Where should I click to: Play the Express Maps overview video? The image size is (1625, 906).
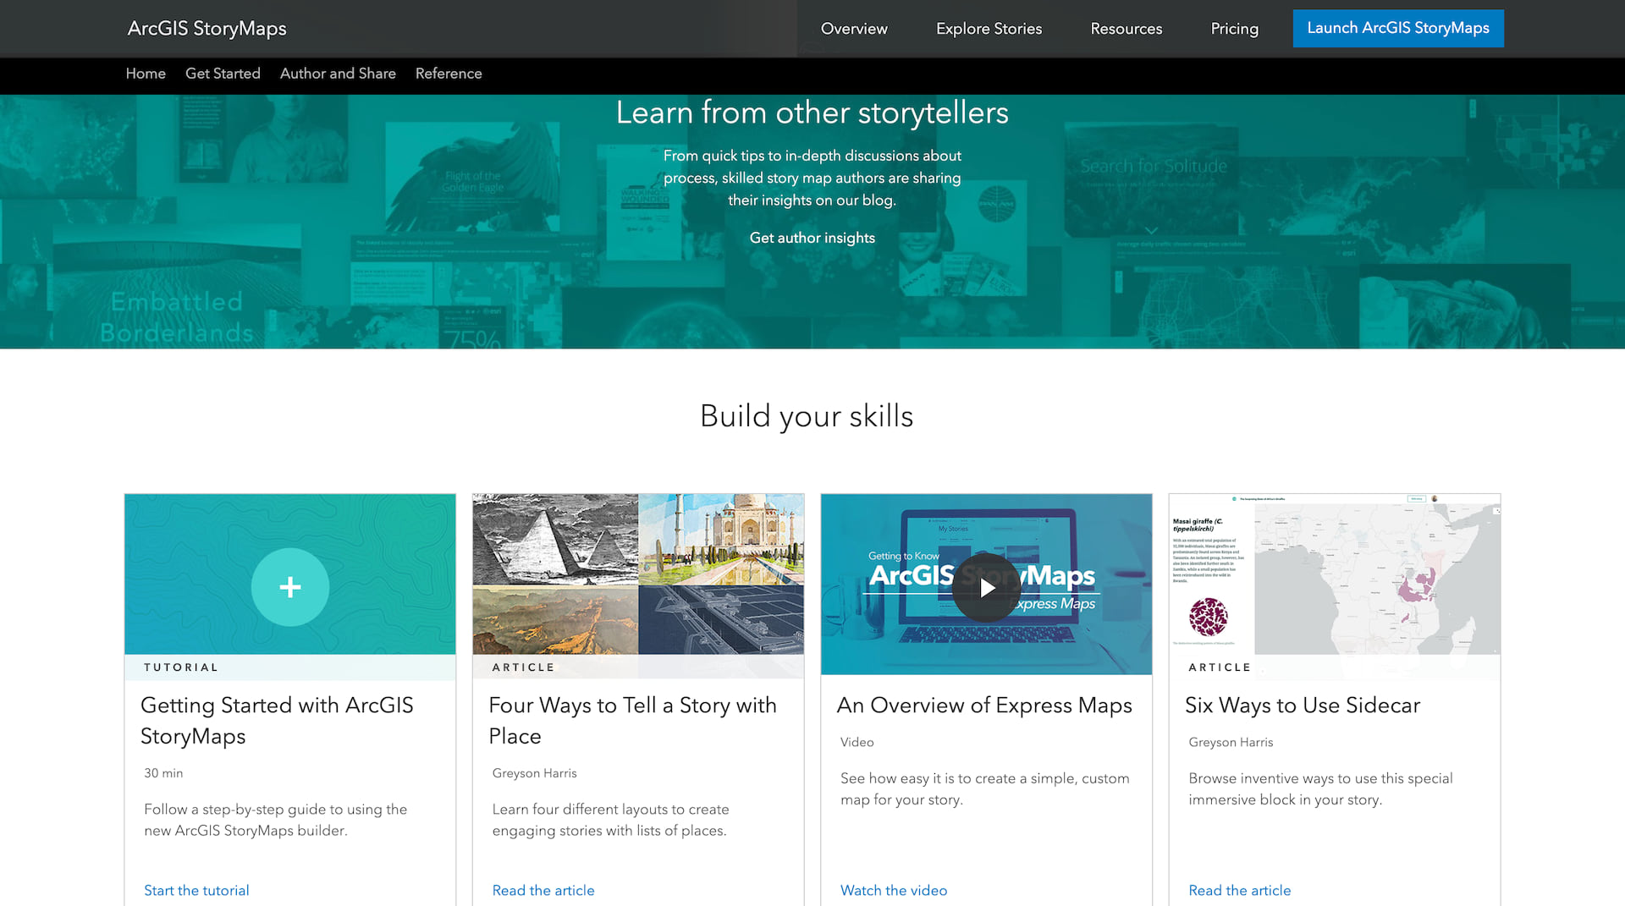click(986, 588)
